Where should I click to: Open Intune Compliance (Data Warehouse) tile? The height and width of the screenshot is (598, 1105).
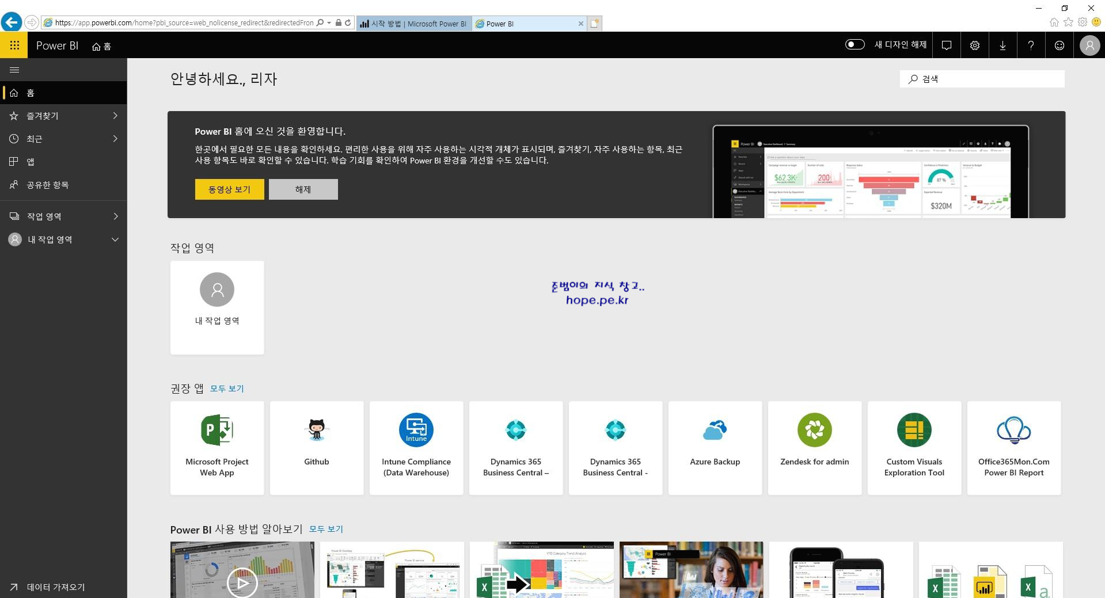(x=416, y=448)
